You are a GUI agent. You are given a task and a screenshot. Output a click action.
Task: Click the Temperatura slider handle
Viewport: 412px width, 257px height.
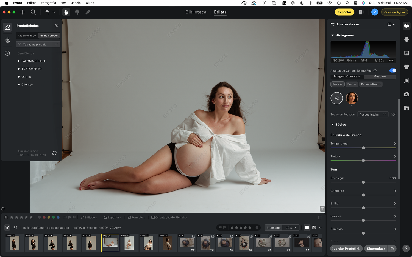[363, 148]
